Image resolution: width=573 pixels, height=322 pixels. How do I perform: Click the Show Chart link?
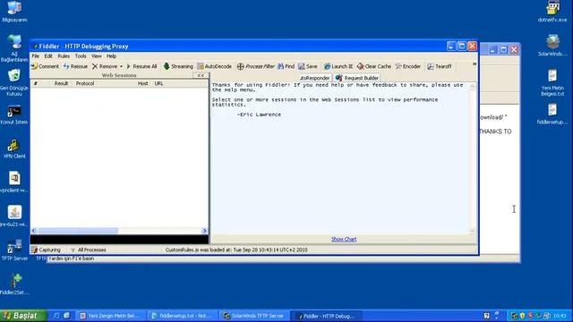344,239
